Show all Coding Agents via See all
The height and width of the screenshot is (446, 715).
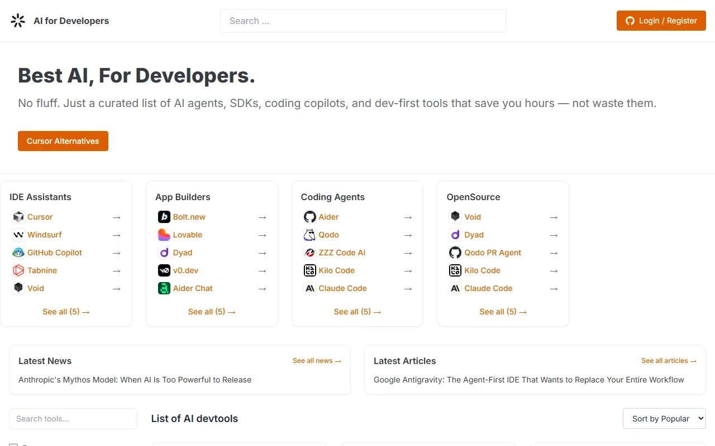pos(357,312)
